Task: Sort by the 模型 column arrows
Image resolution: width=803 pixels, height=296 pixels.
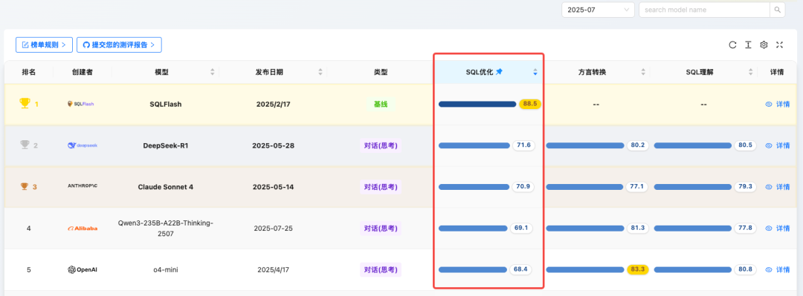Action: click(212, 72)
